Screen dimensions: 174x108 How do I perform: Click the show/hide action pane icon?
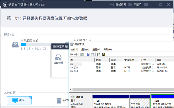pyautogui.click(x=93, y=54)
